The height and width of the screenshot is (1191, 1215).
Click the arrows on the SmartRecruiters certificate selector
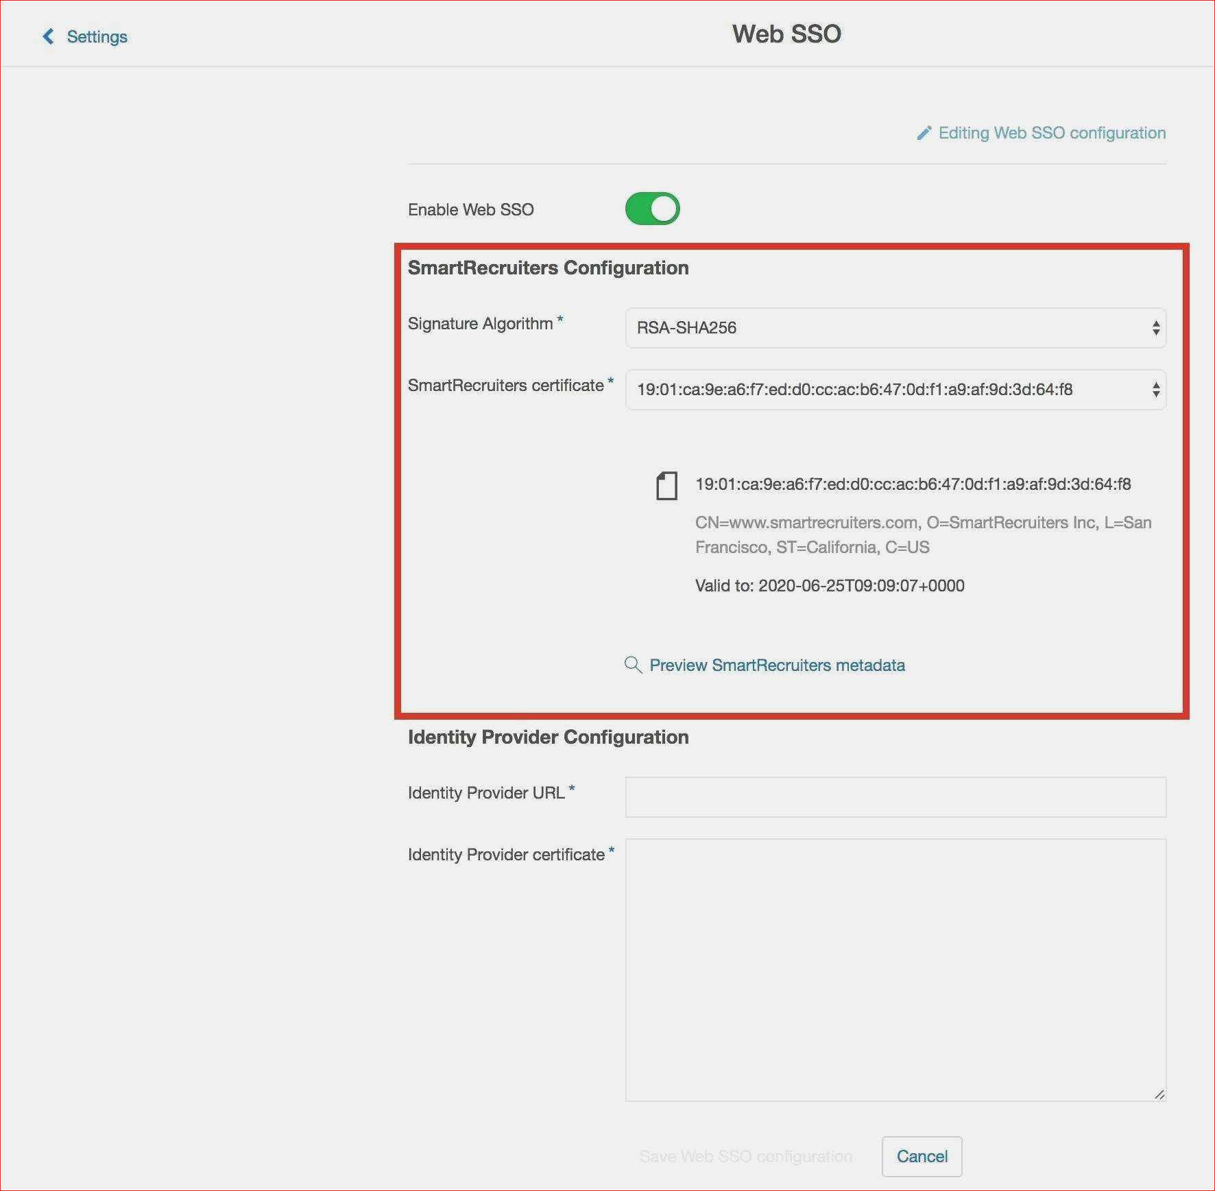point(1155,390)
